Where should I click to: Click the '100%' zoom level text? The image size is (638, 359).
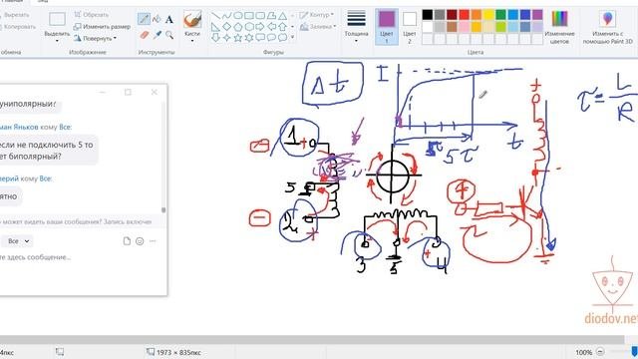tap(583, 352)
